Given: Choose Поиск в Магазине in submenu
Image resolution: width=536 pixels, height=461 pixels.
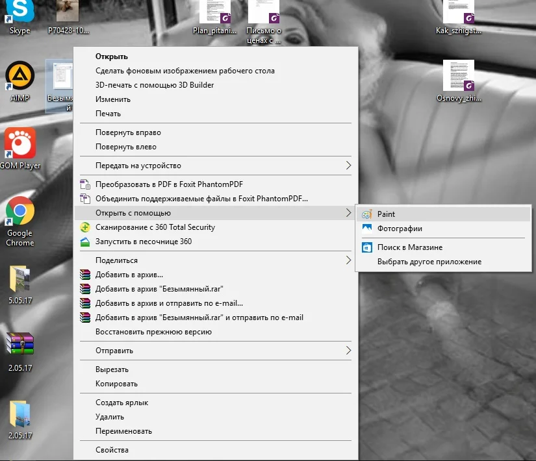Looking at the screenshot, I should [x=443, y=247].
